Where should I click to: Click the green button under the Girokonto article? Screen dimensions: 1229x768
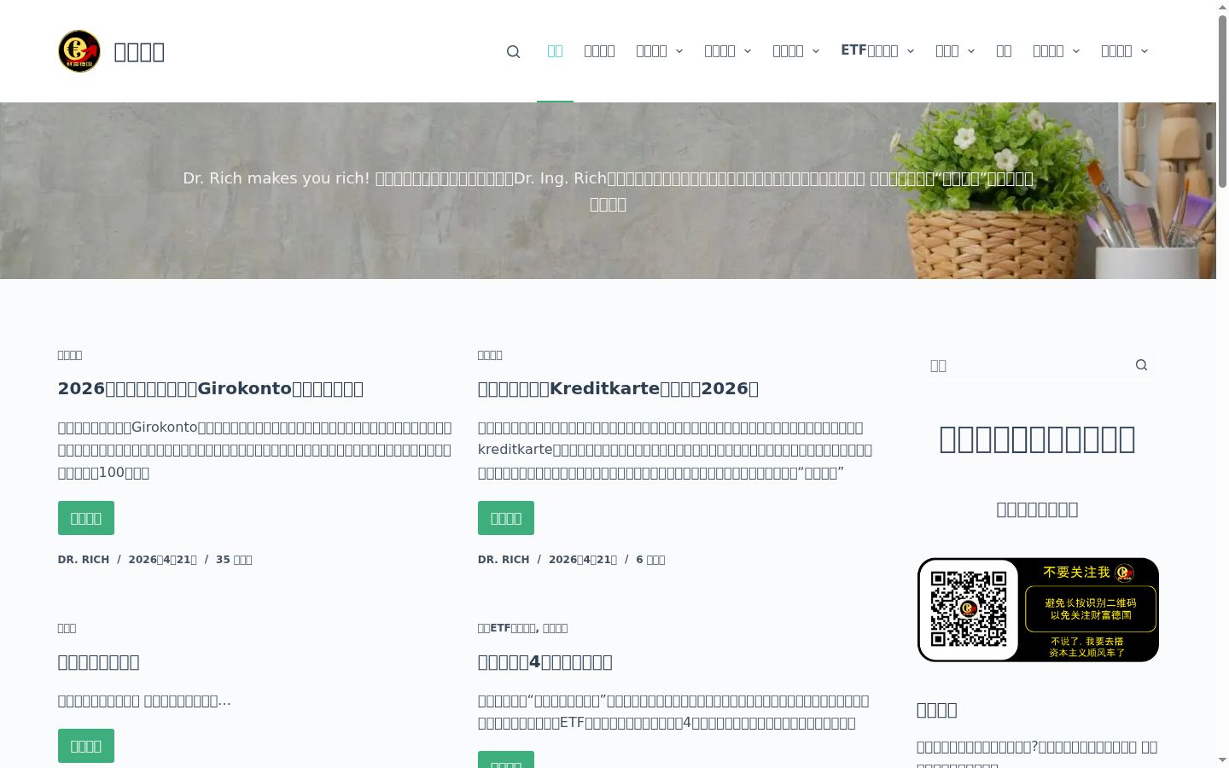pos(86,518)
